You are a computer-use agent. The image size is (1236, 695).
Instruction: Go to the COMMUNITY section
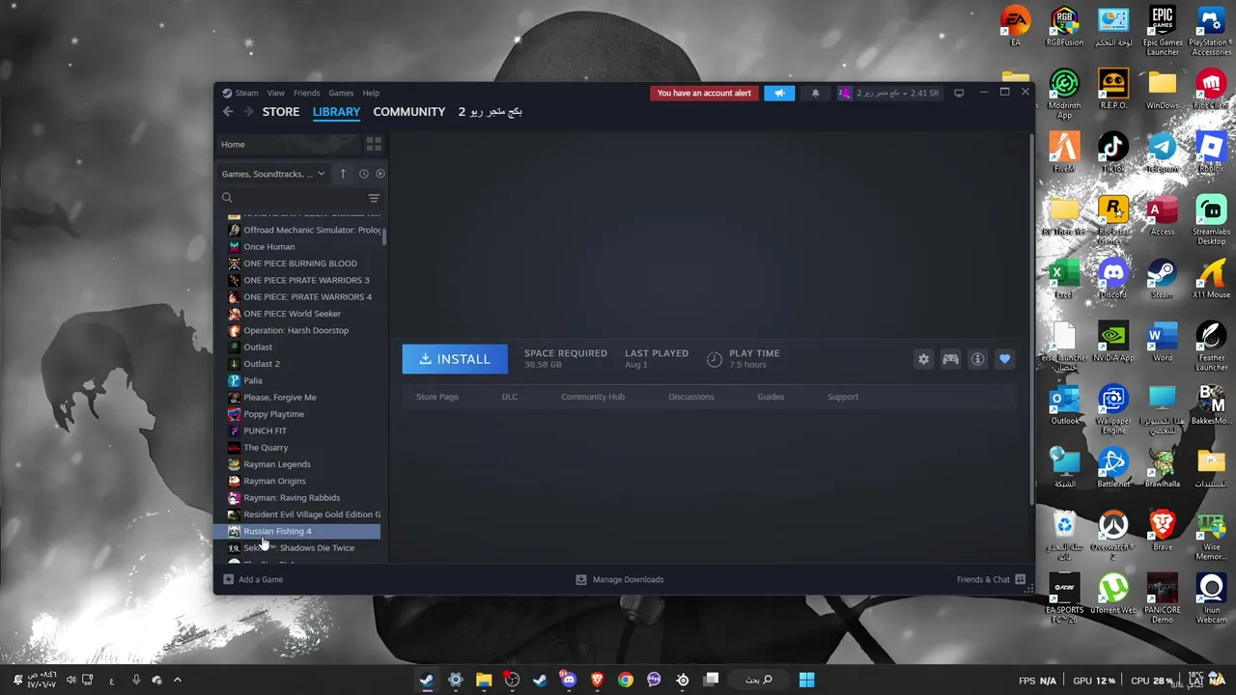point(409,112)
